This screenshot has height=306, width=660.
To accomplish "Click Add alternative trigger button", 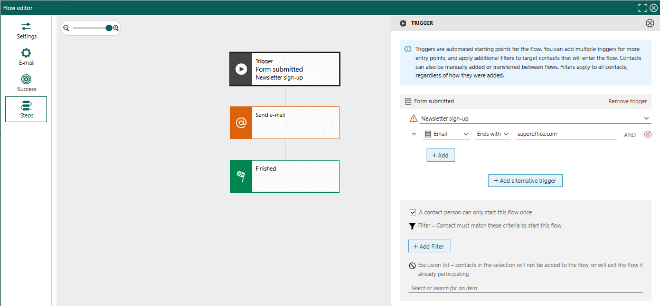I will 525,181.
